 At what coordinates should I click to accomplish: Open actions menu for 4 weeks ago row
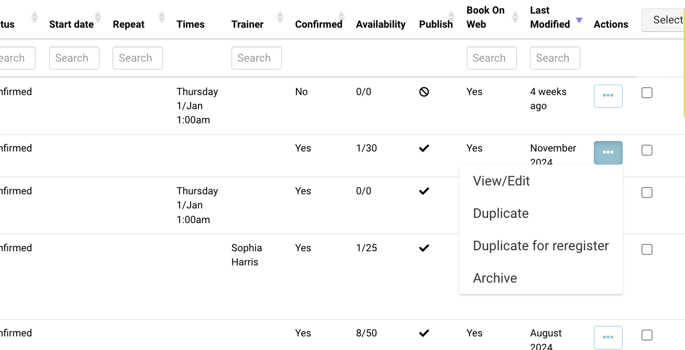(x=607, y=96)
